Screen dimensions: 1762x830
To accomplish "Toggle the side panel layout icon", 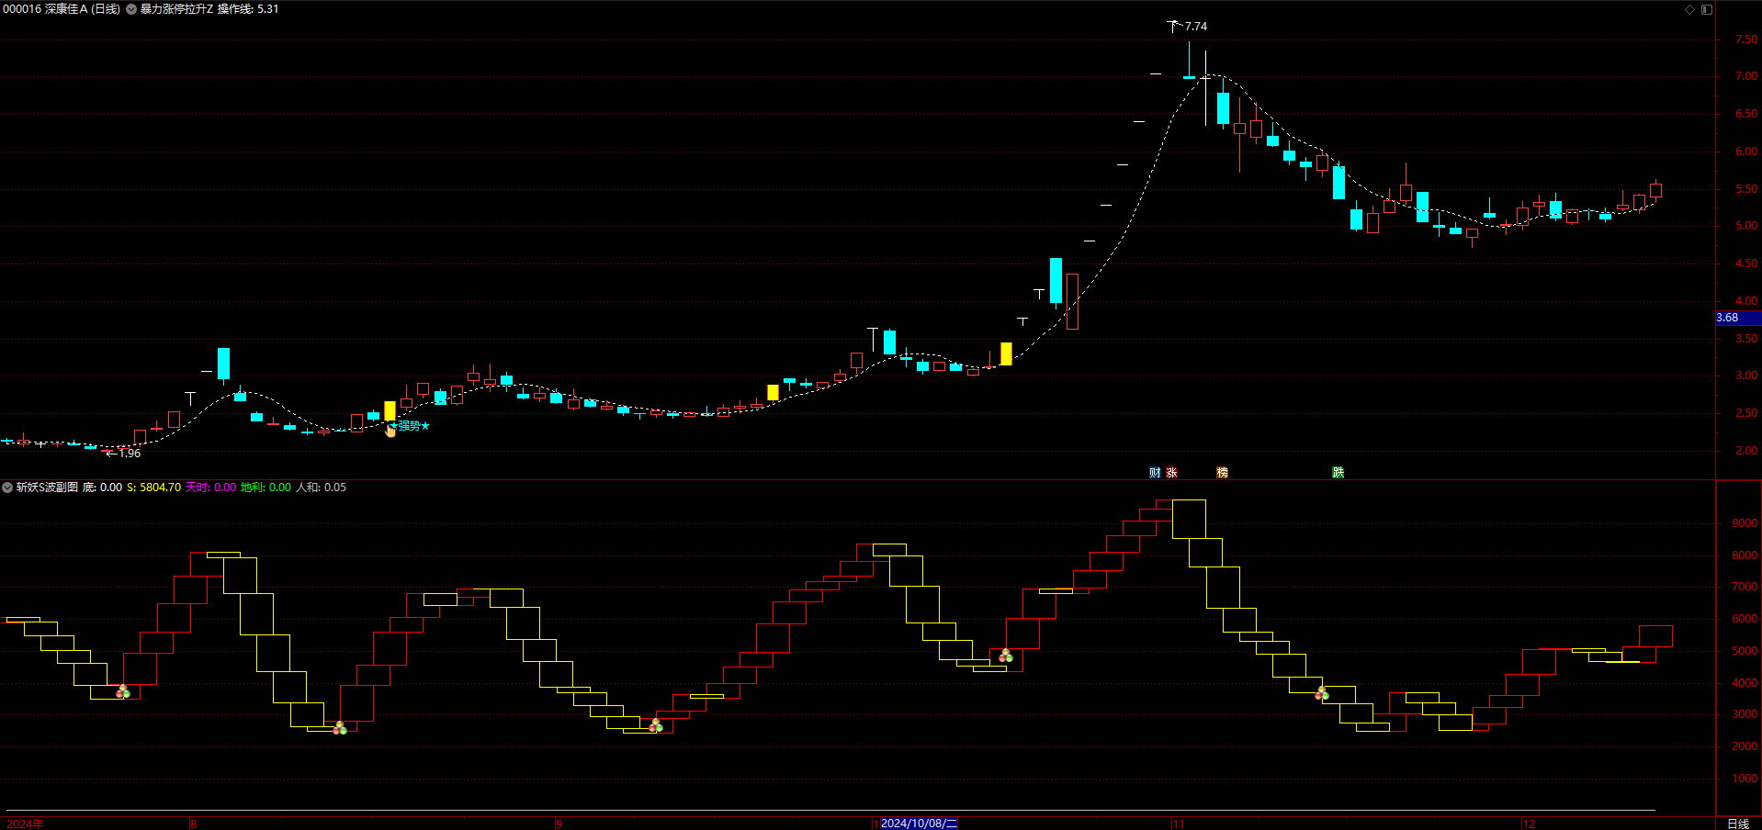I will (1707, 9).
